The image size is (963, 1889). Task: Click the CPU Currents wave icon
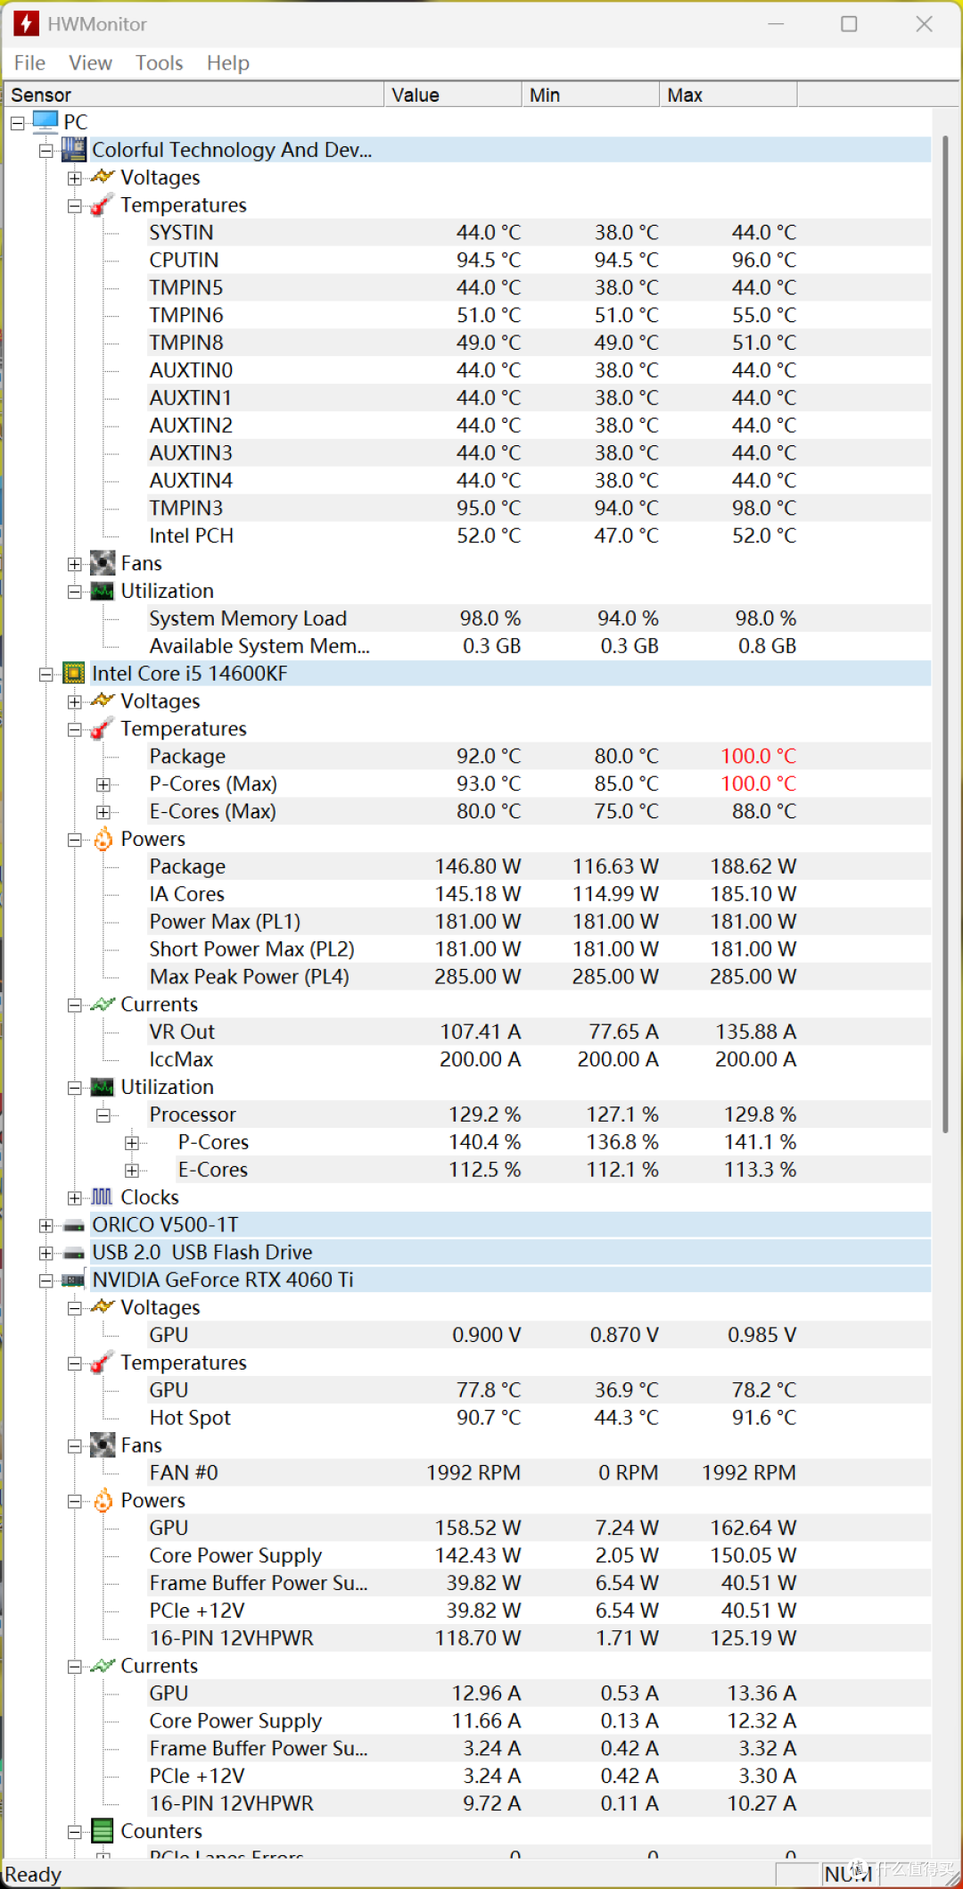pos(103,1004)
